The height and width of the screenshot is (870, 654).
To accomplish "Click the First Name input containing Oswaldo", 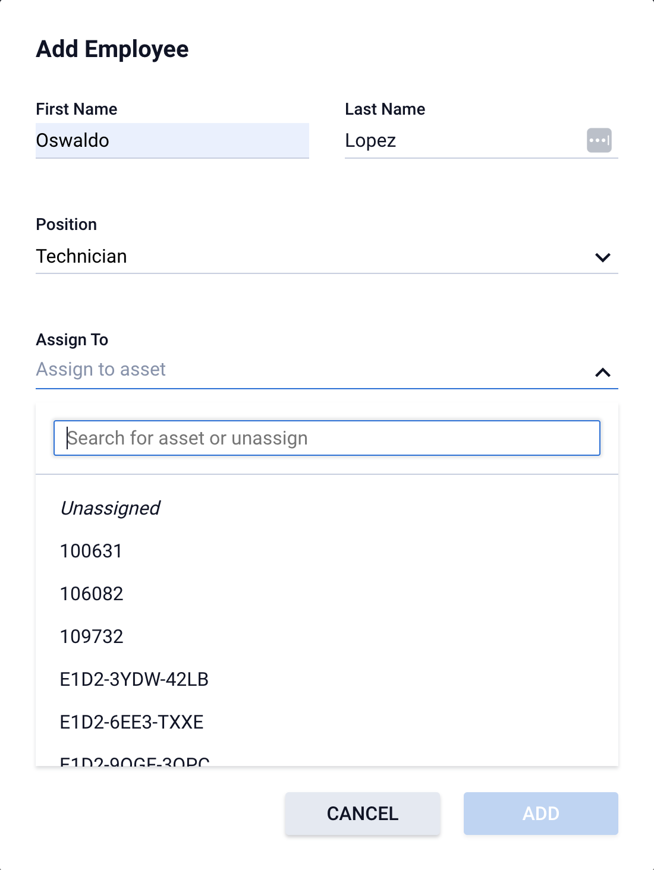I will [172, 141].
